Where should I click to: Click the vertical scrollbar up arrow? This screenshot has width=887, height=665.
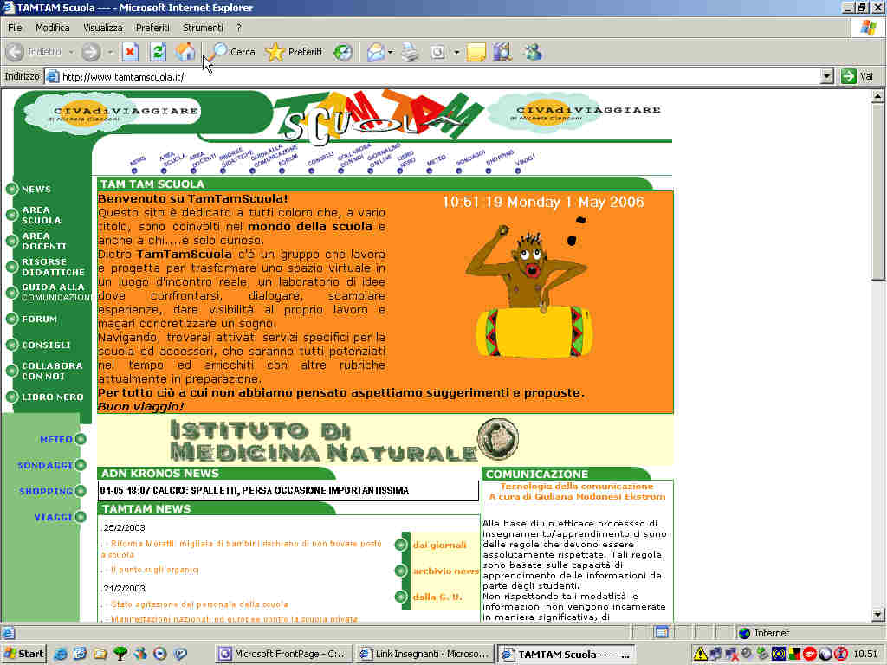point(877,97)
